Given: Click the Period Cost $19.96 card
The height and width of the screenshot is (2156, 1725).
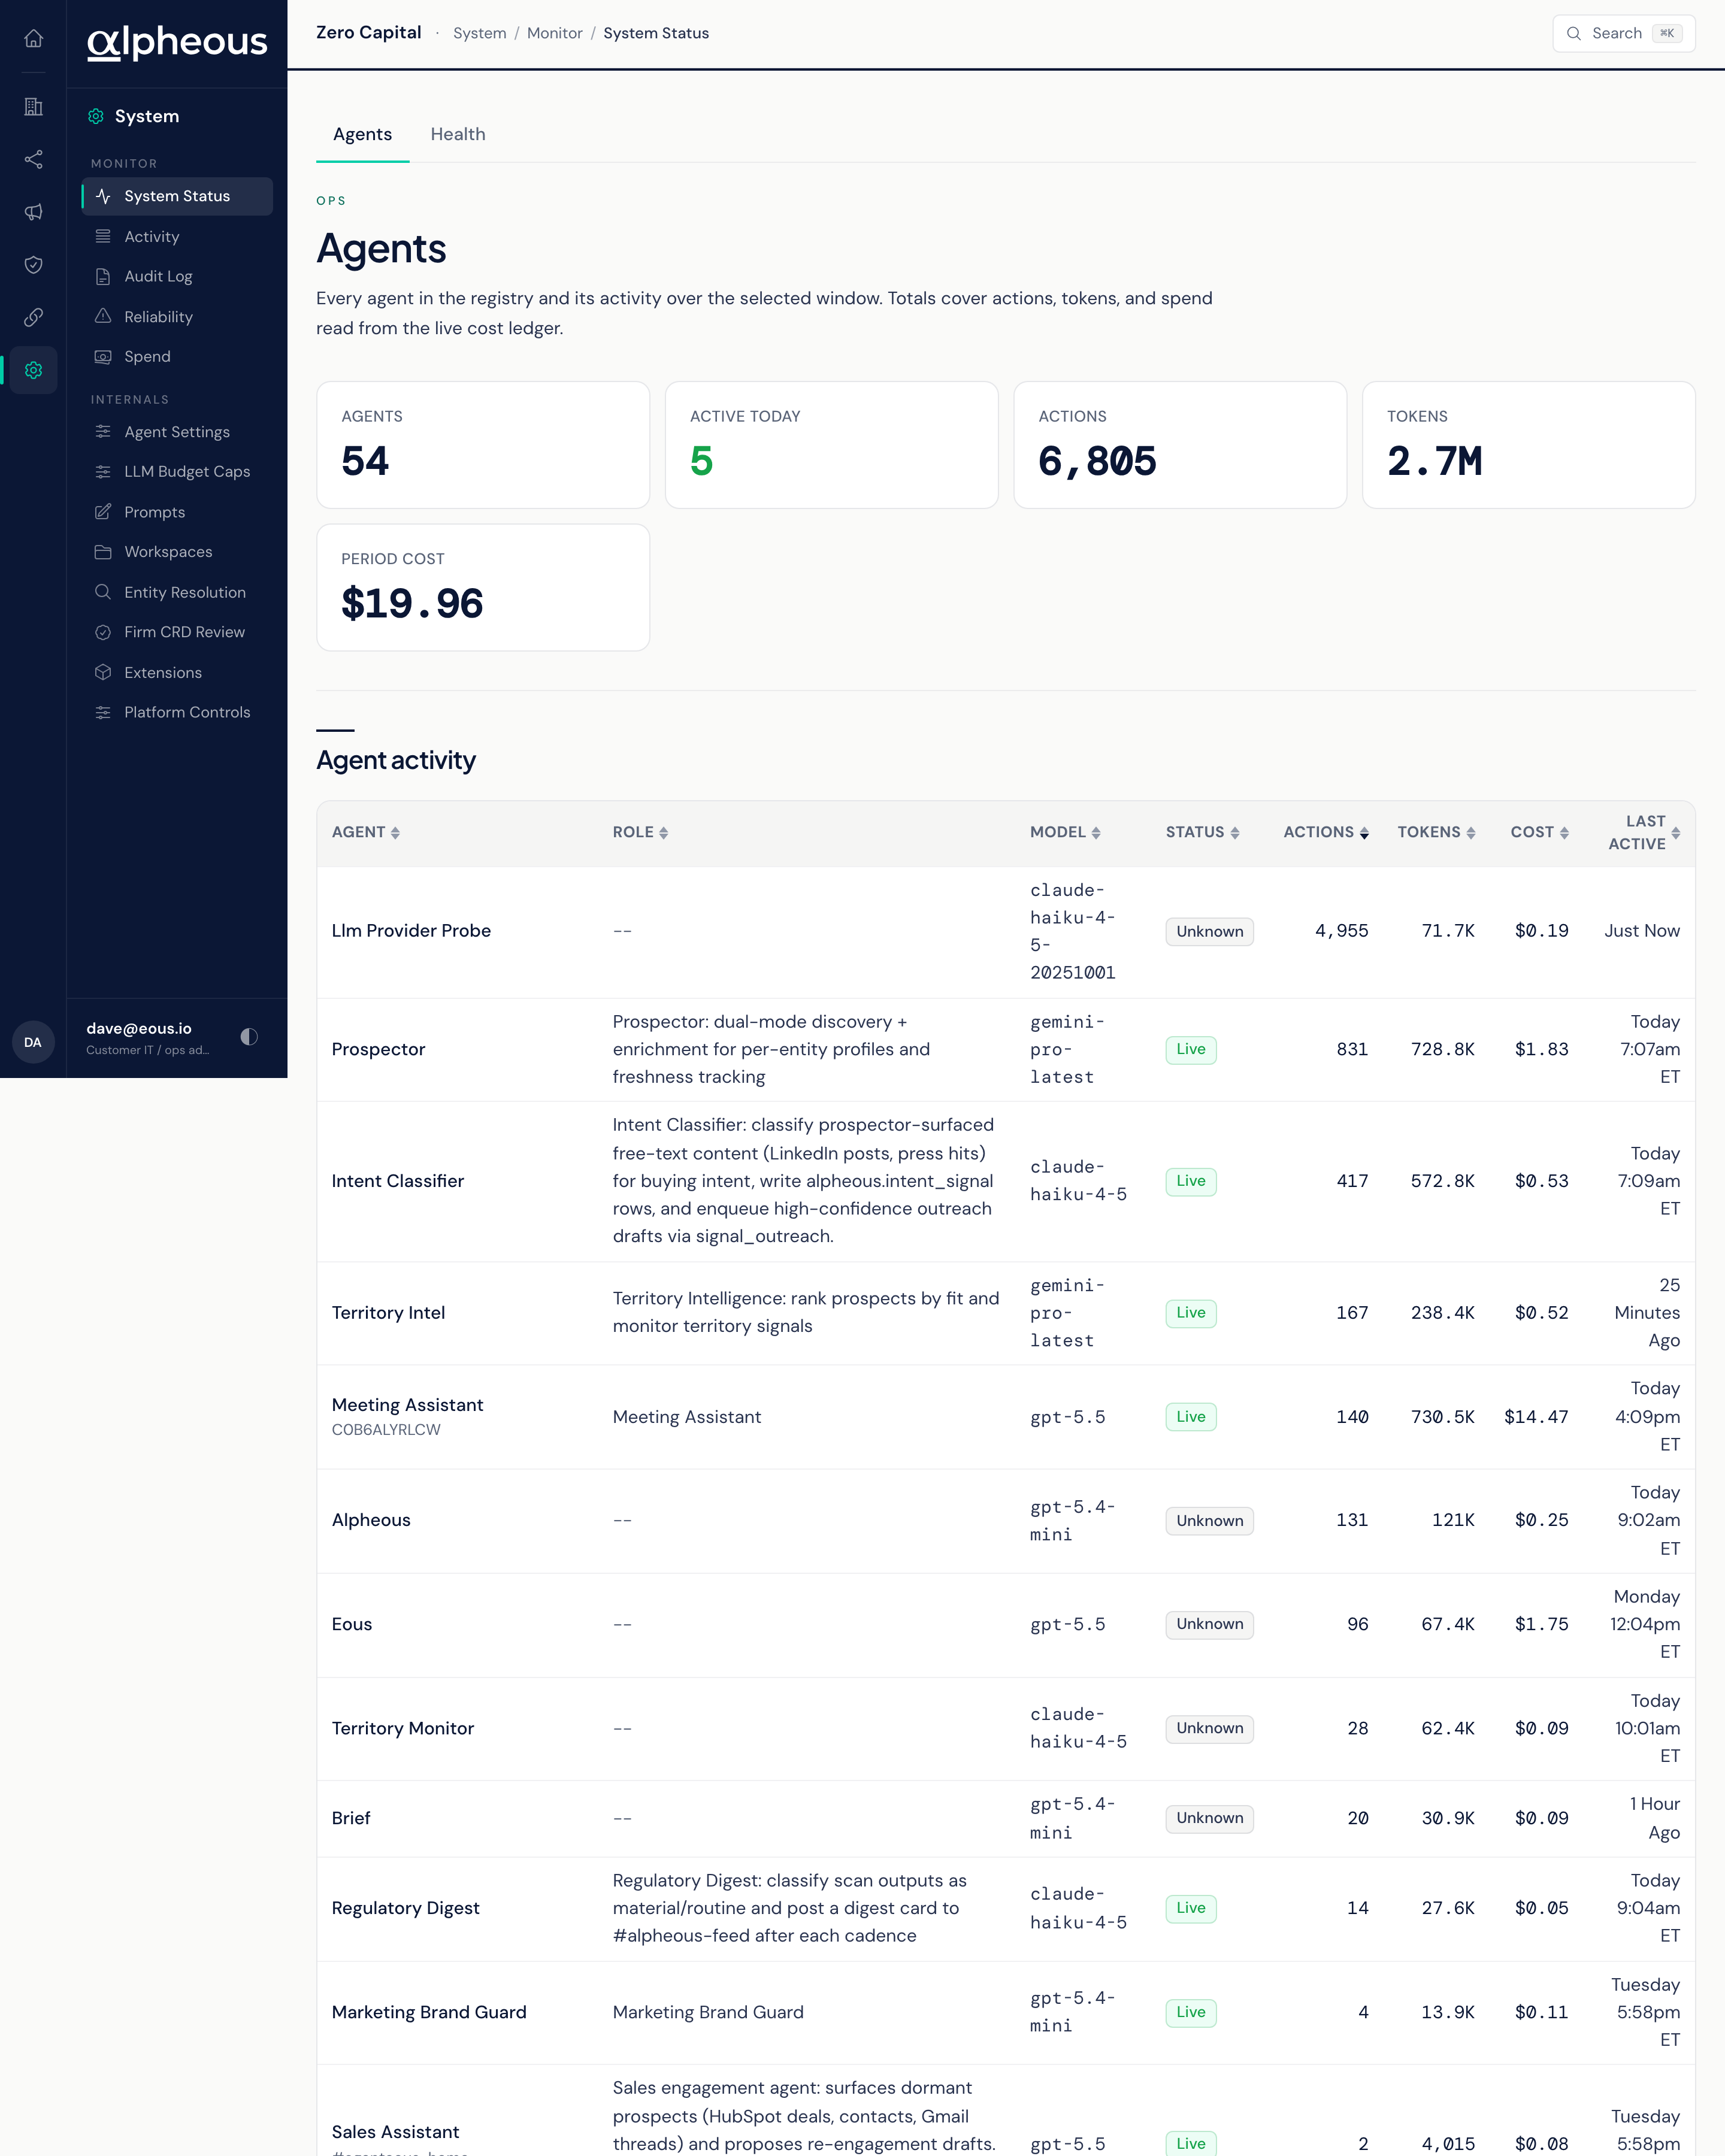Looking at the screenshot, I should [x=483, y=588].
